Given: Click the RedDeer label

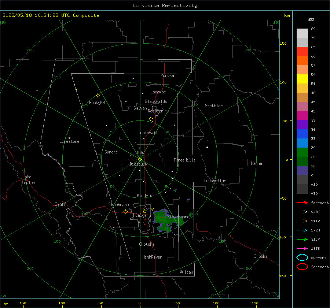Looking at the screenshot, I should (155, 111).
